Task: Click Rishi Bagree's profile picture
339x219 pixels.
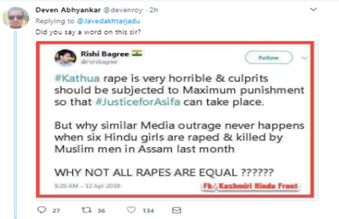Action: [x=64, y=58]
